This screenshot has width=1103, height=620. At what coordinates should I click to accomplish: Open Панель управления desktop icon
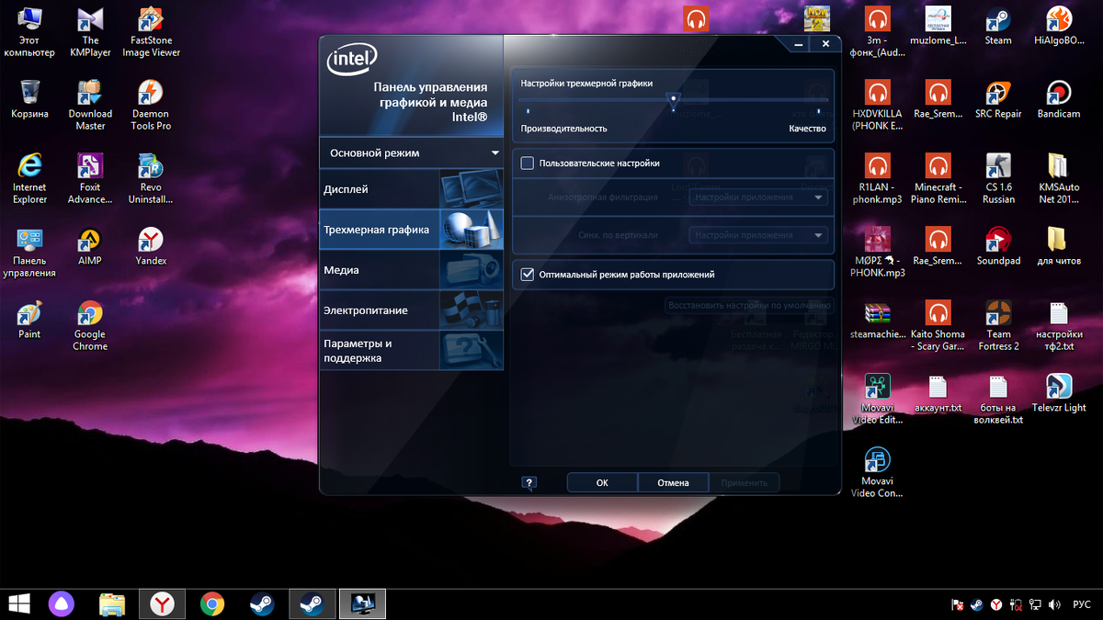(29, 252)
